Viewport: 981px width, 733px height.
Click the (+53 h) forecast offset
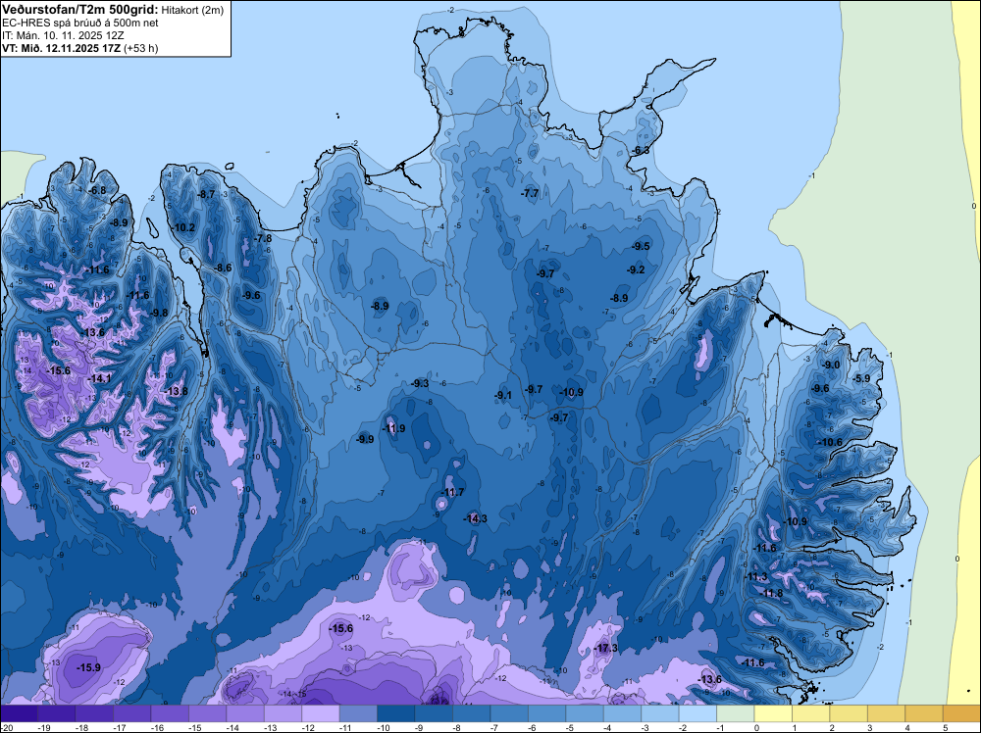(140, 48)
